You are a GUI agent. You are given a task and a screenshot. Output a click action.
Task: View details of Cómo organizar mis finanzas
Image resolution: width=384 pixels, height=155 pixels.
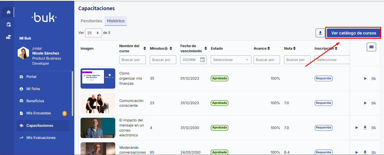(374, 78)
